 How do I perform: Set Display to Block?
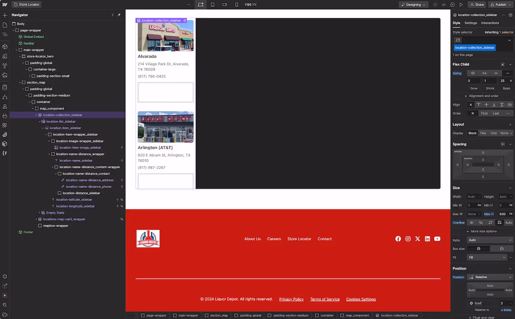[x=473, y=133]
